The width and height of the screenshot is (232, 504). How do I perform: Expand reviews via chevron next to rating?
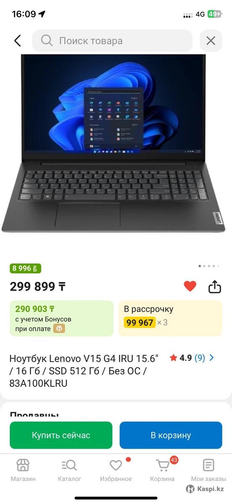coord(211,358)
